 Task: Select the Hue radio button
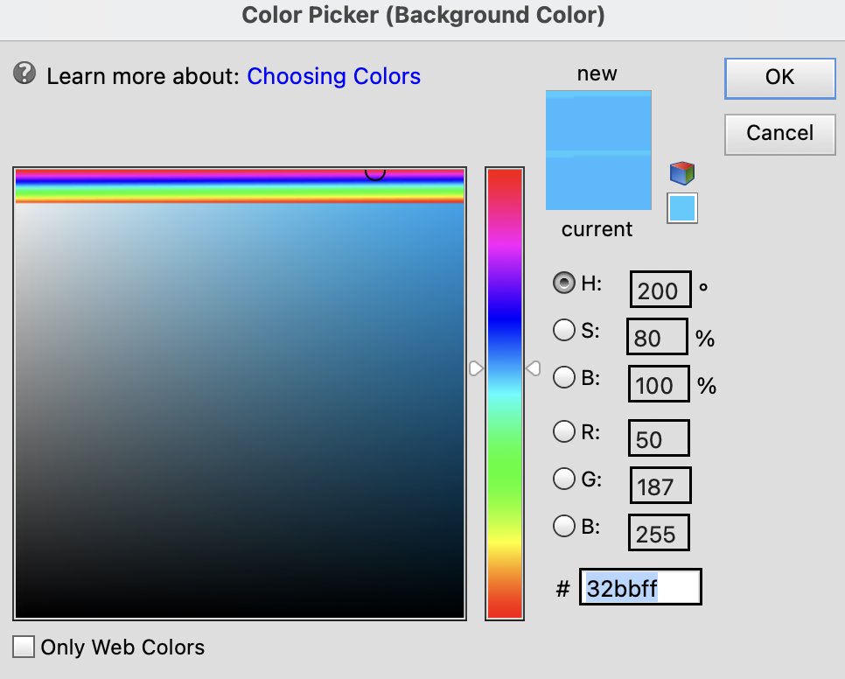(564, 283)
